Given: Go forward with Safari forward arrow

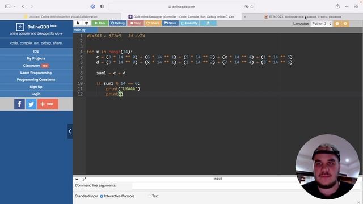Looking at the screenshot, I should tap(32, 6).
